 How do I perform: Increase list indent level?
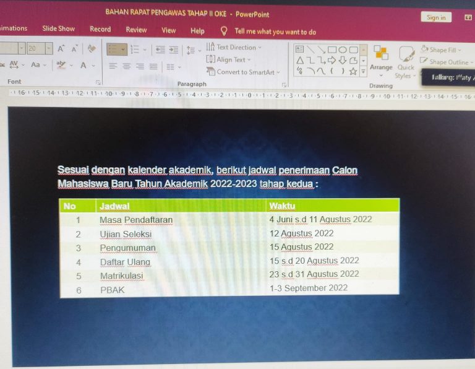[174, 50]
